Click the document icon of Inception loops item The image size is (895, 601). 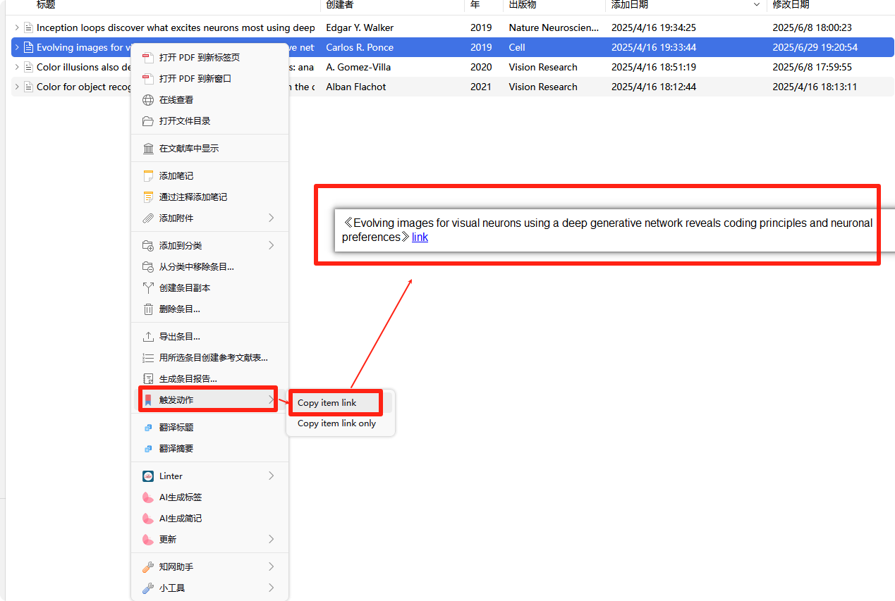click(28, 28)
